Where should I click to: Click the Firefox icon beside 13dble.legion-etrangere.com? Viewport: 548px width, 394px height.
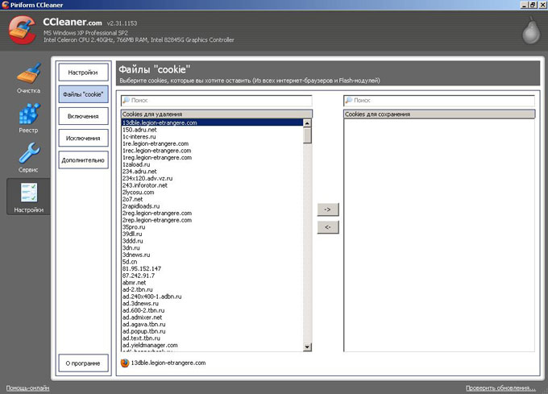tap(125, 363)
